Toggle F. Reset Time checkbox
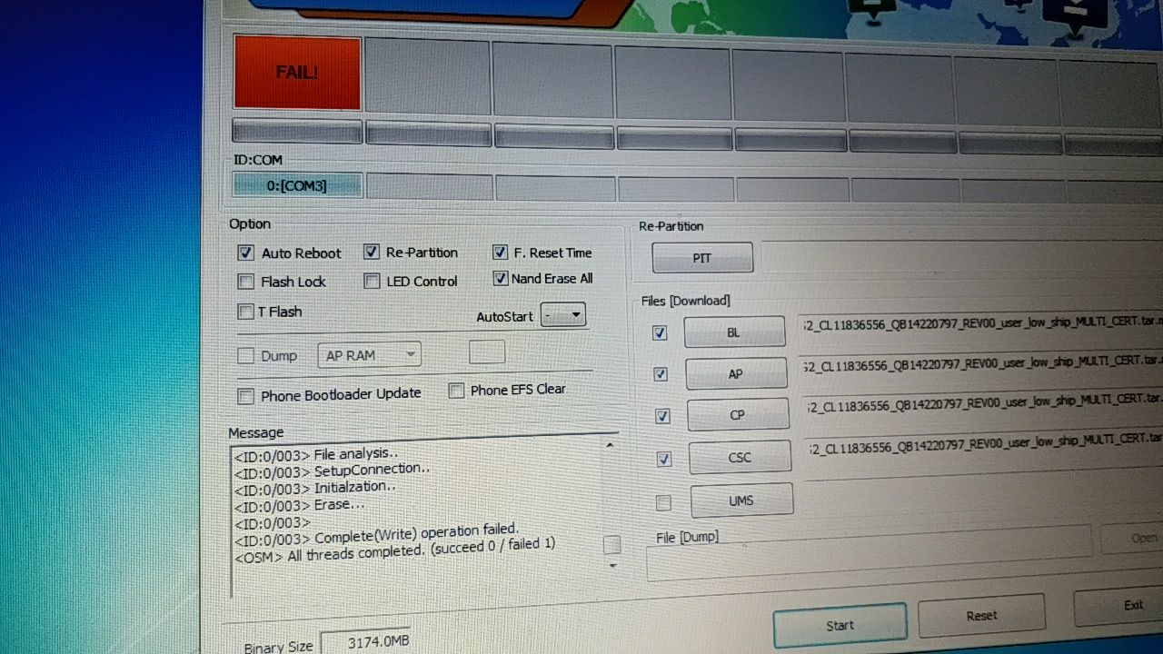The width and height of the screenshot is (1163, 654). tap(500, 252)
